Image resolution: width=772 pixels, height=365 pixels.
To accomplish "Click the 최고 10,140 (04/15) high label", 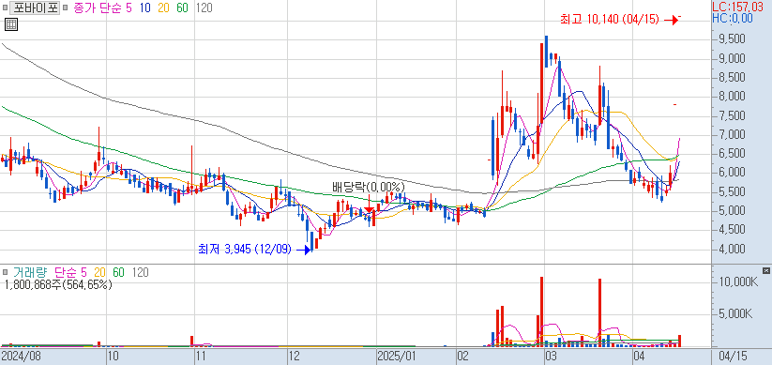I will click(x=611, y=19).
